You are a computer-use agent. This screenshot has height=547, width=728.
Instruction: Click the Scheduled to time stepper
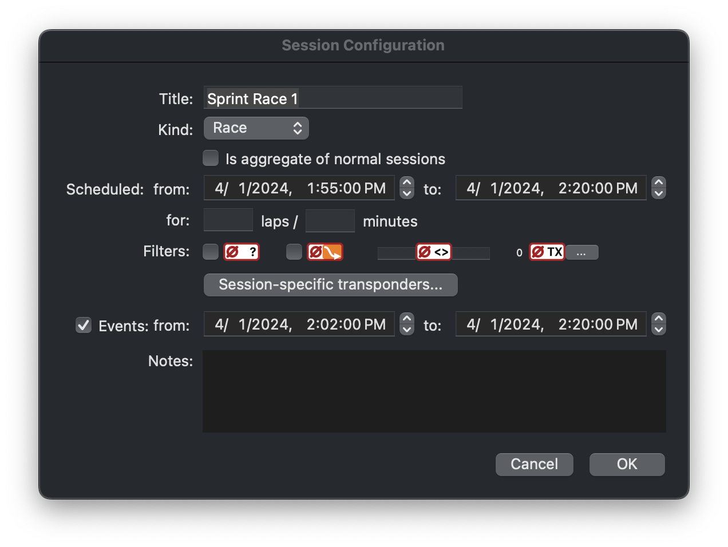tap(658, 188)
